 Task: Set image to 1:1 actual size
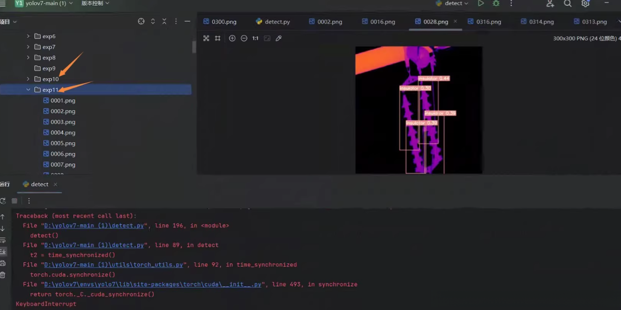click(255, 38)
